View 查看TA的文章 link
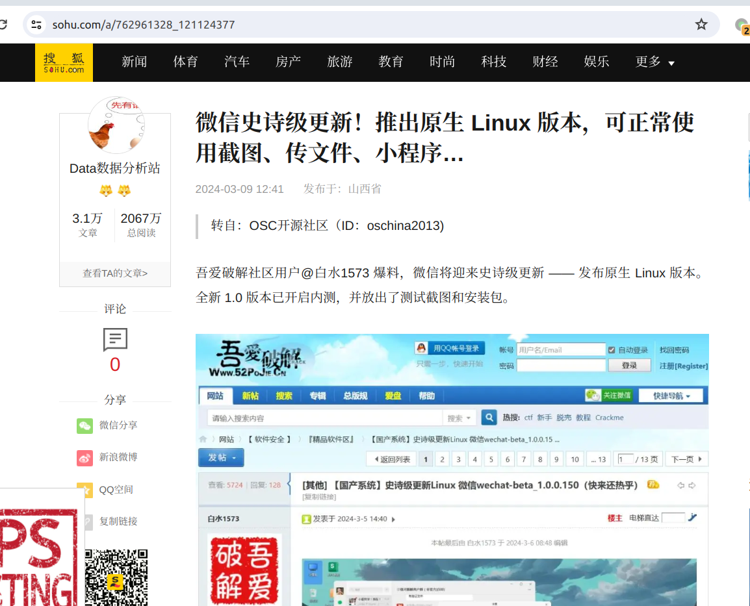The width and height of the screenshot is (750, 606). coord(115,273)
